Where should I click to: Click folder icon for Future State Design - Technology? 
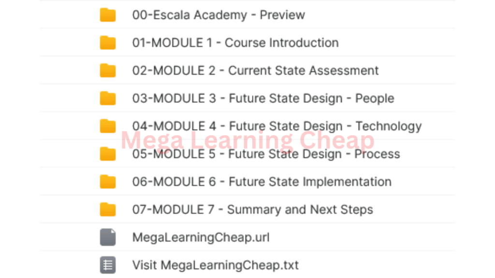point(108,126)
